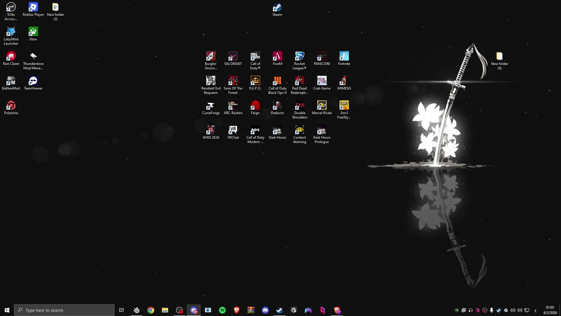561x316 pixels.
Task: Select the WWE 2K26 shortcut
Action: (x=211, y=133)
